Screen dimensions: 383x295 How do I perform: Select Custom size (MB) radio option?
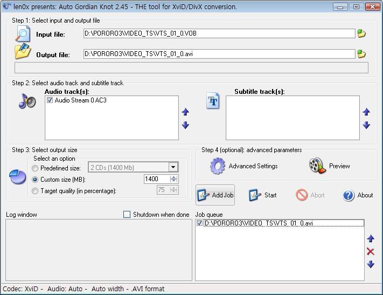[35, 180]
